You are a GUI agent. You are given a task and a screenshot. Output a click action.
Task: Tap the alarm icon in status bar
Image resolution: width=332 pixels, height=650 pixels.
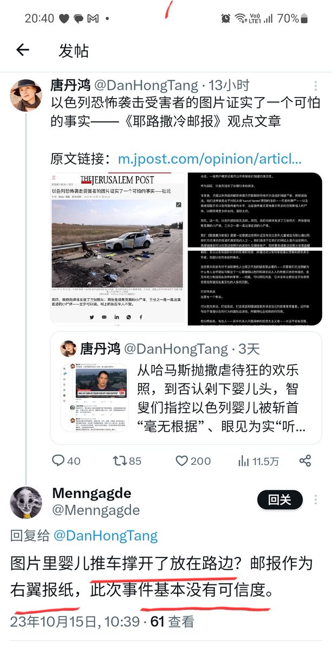click(225, 18)
